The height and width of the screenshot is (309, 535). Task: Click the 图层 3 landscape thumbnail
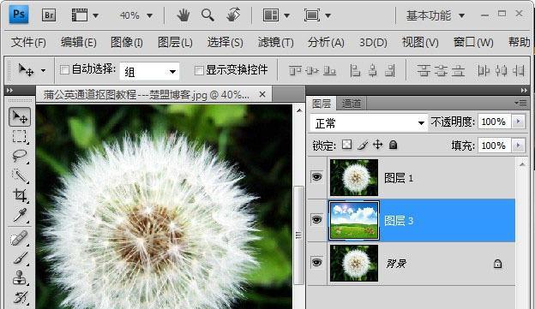tap(354, 221)
